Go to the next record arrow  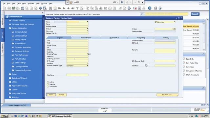point(68,8)
